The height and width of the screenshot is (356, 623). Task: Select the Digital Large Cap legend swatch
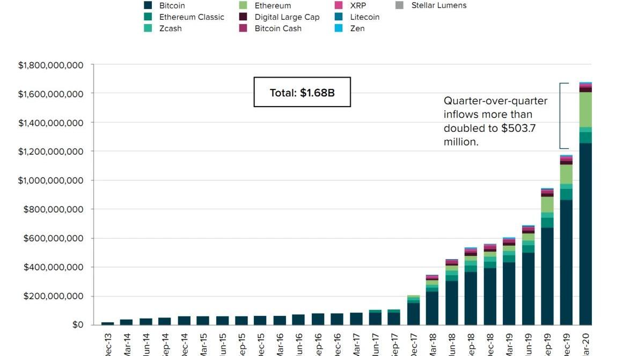(x=244, y=17)
